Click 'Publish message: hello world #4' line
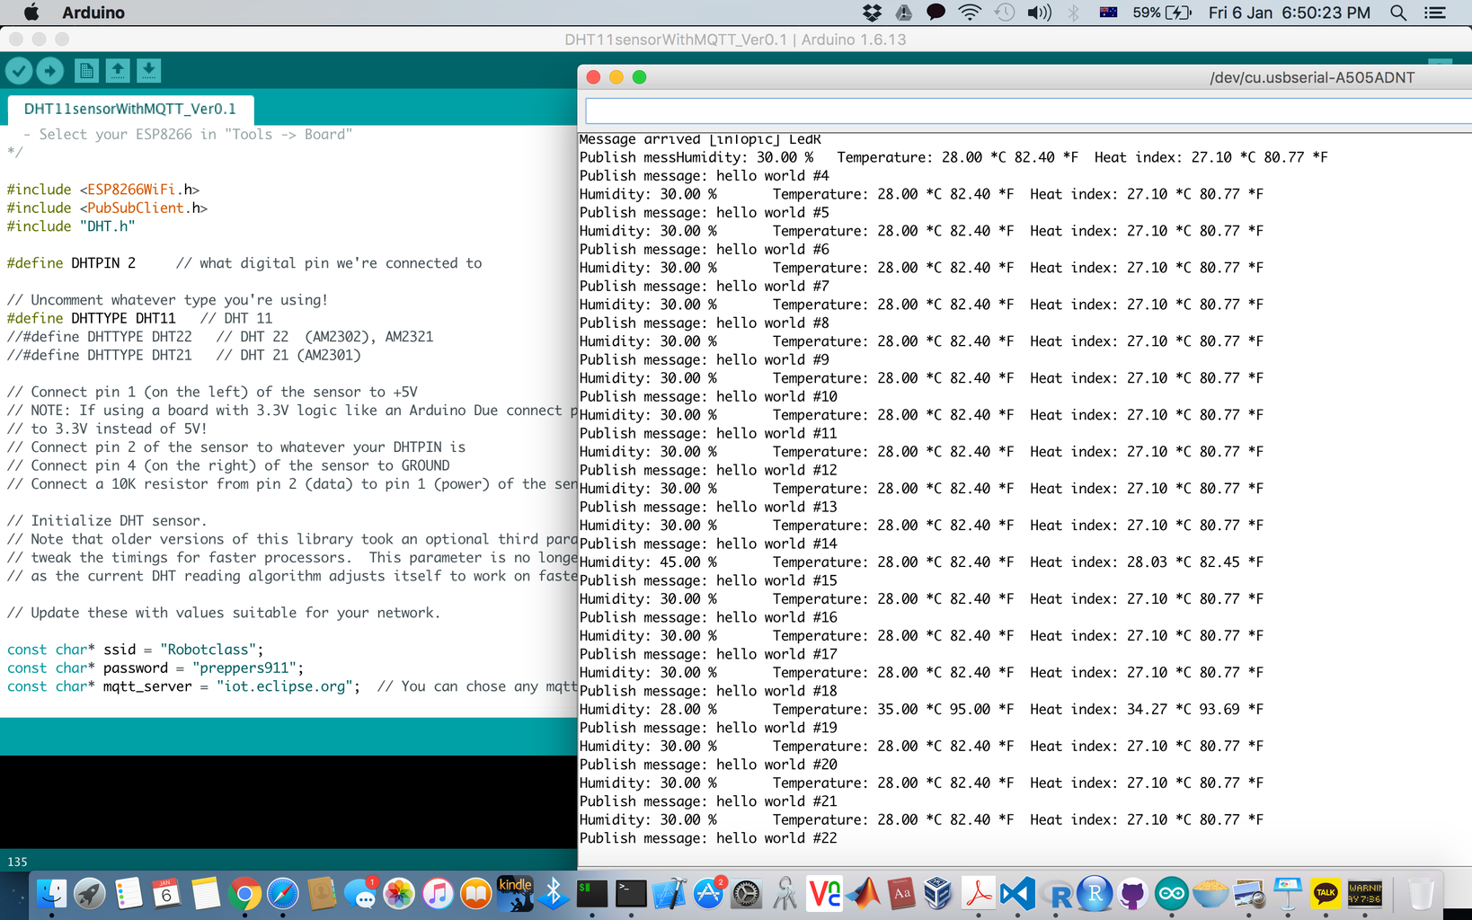This screenshot has height=920, width=1472. pos(705,176)
